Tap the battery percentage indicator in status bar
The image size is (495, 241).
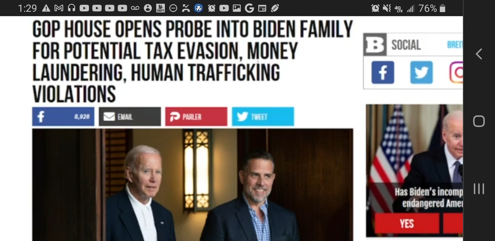(427, 8)
